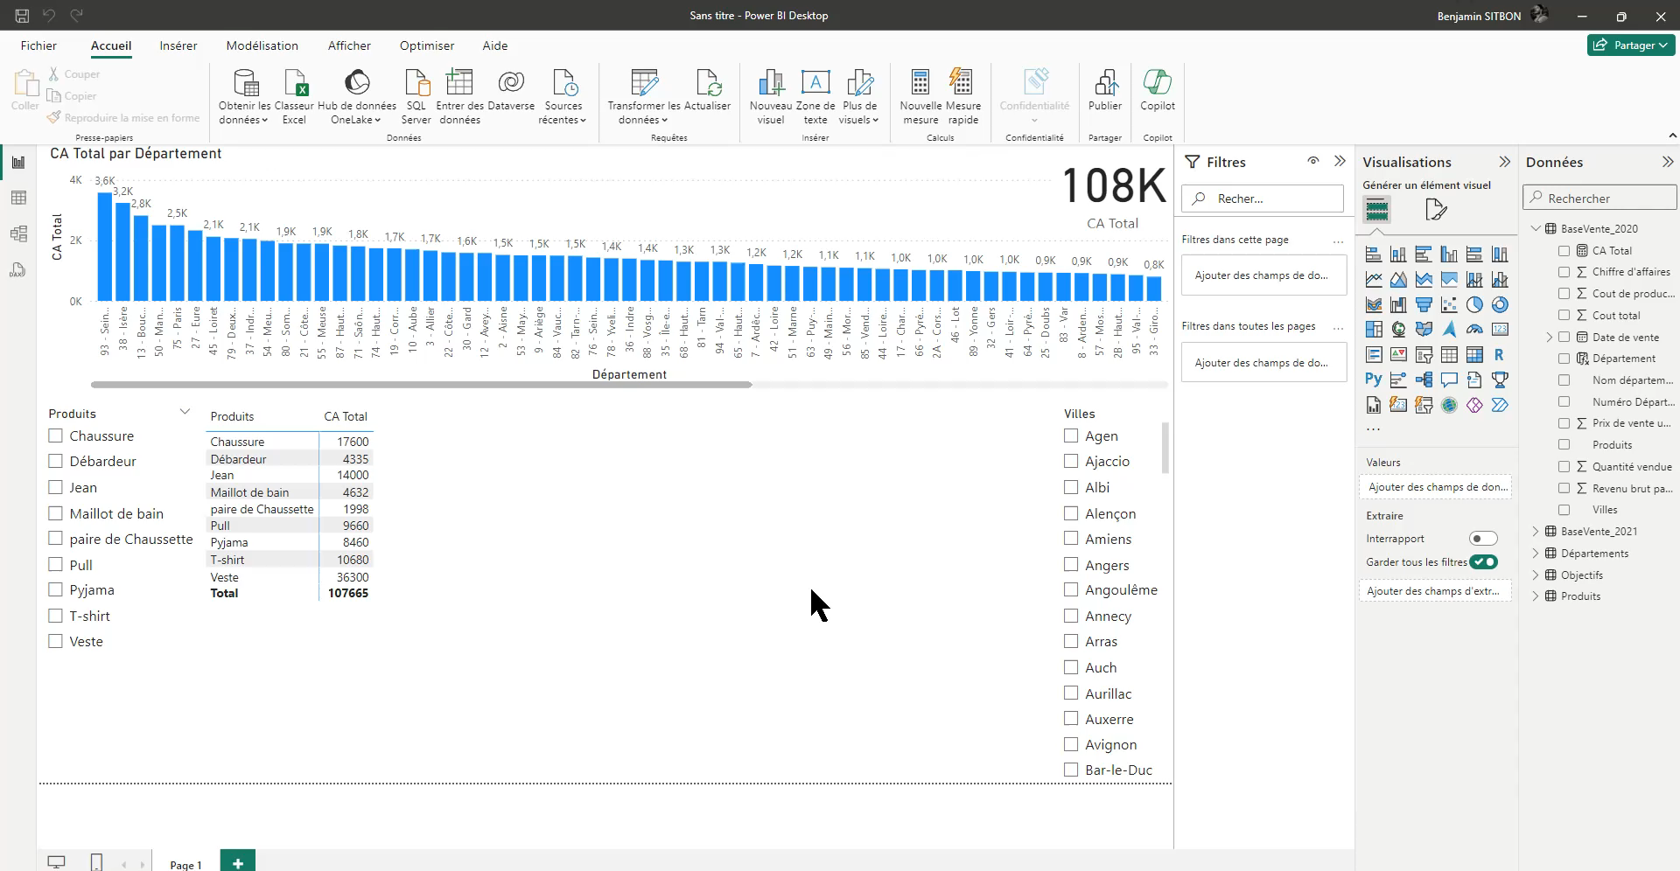
Task: Select the stacked bar chart visual
Action: click(1374, 254)
